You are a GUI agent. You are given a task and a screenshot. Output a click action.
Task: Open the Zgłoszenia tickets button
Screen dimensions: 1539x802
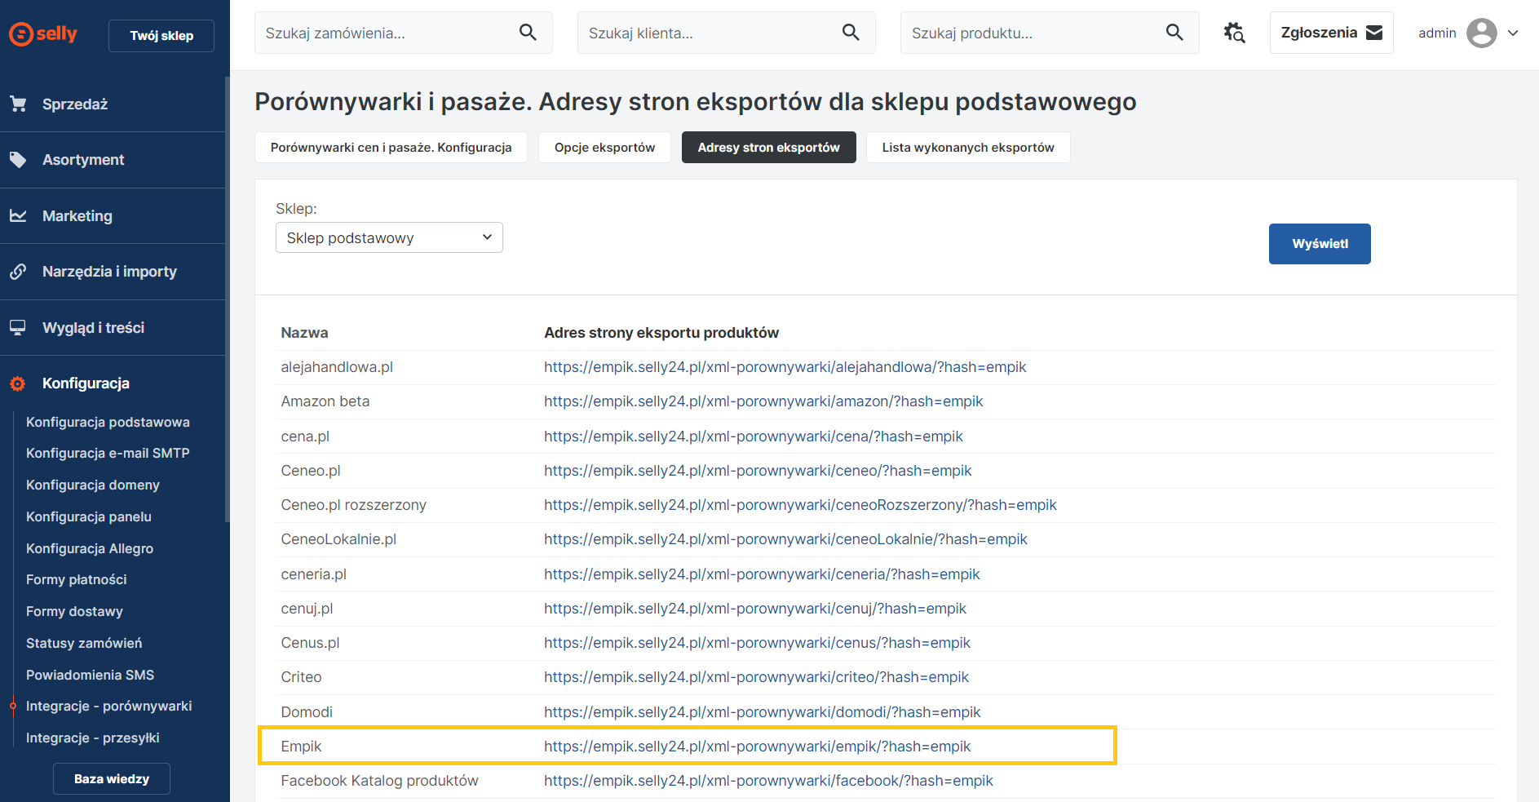[1331, 33]
